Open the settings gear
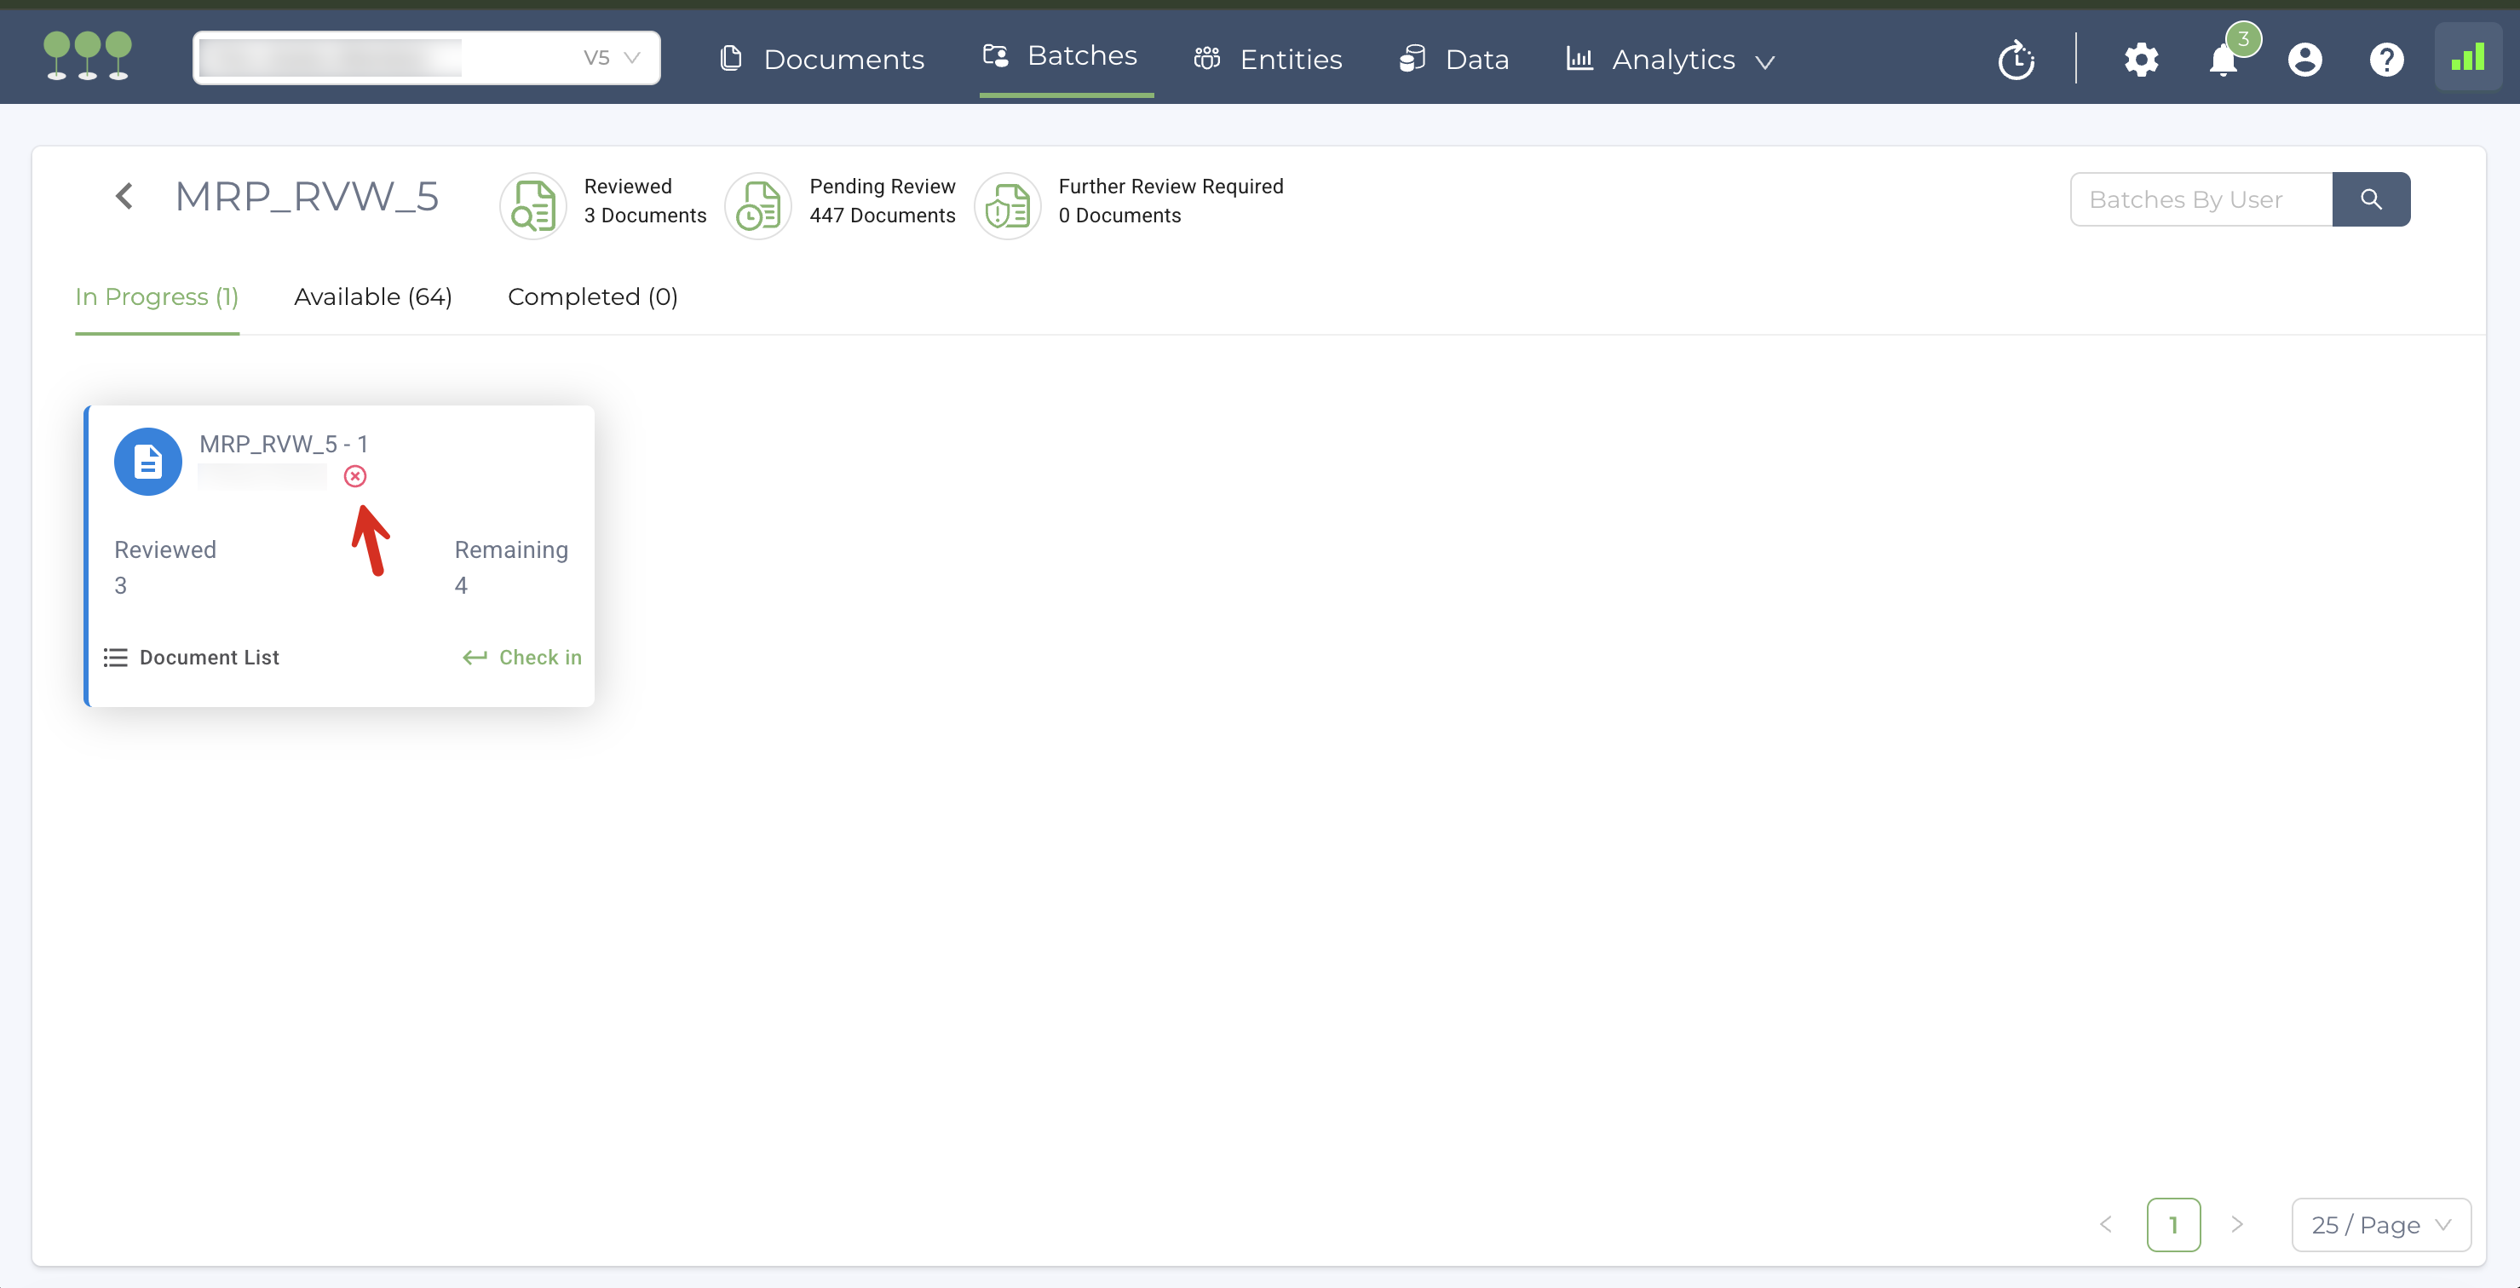 pos(2140,60)
